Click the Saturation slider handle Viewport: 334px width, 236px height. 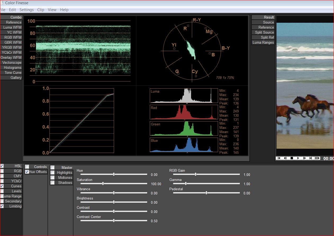(x=103, y=184)
